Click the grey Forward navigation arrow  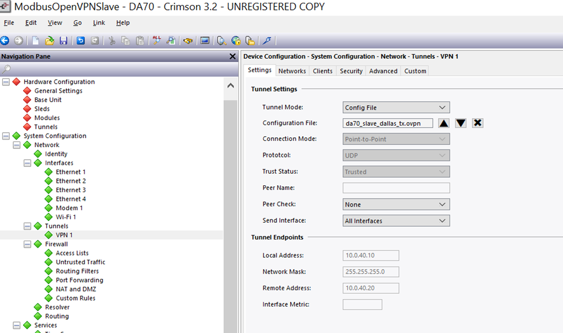coord(18,41)
